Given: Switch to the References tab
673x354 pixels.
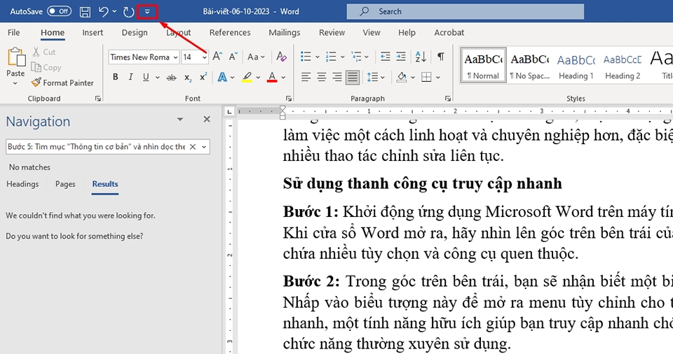Looking at the screenshot, I should [x=230, y=33].
